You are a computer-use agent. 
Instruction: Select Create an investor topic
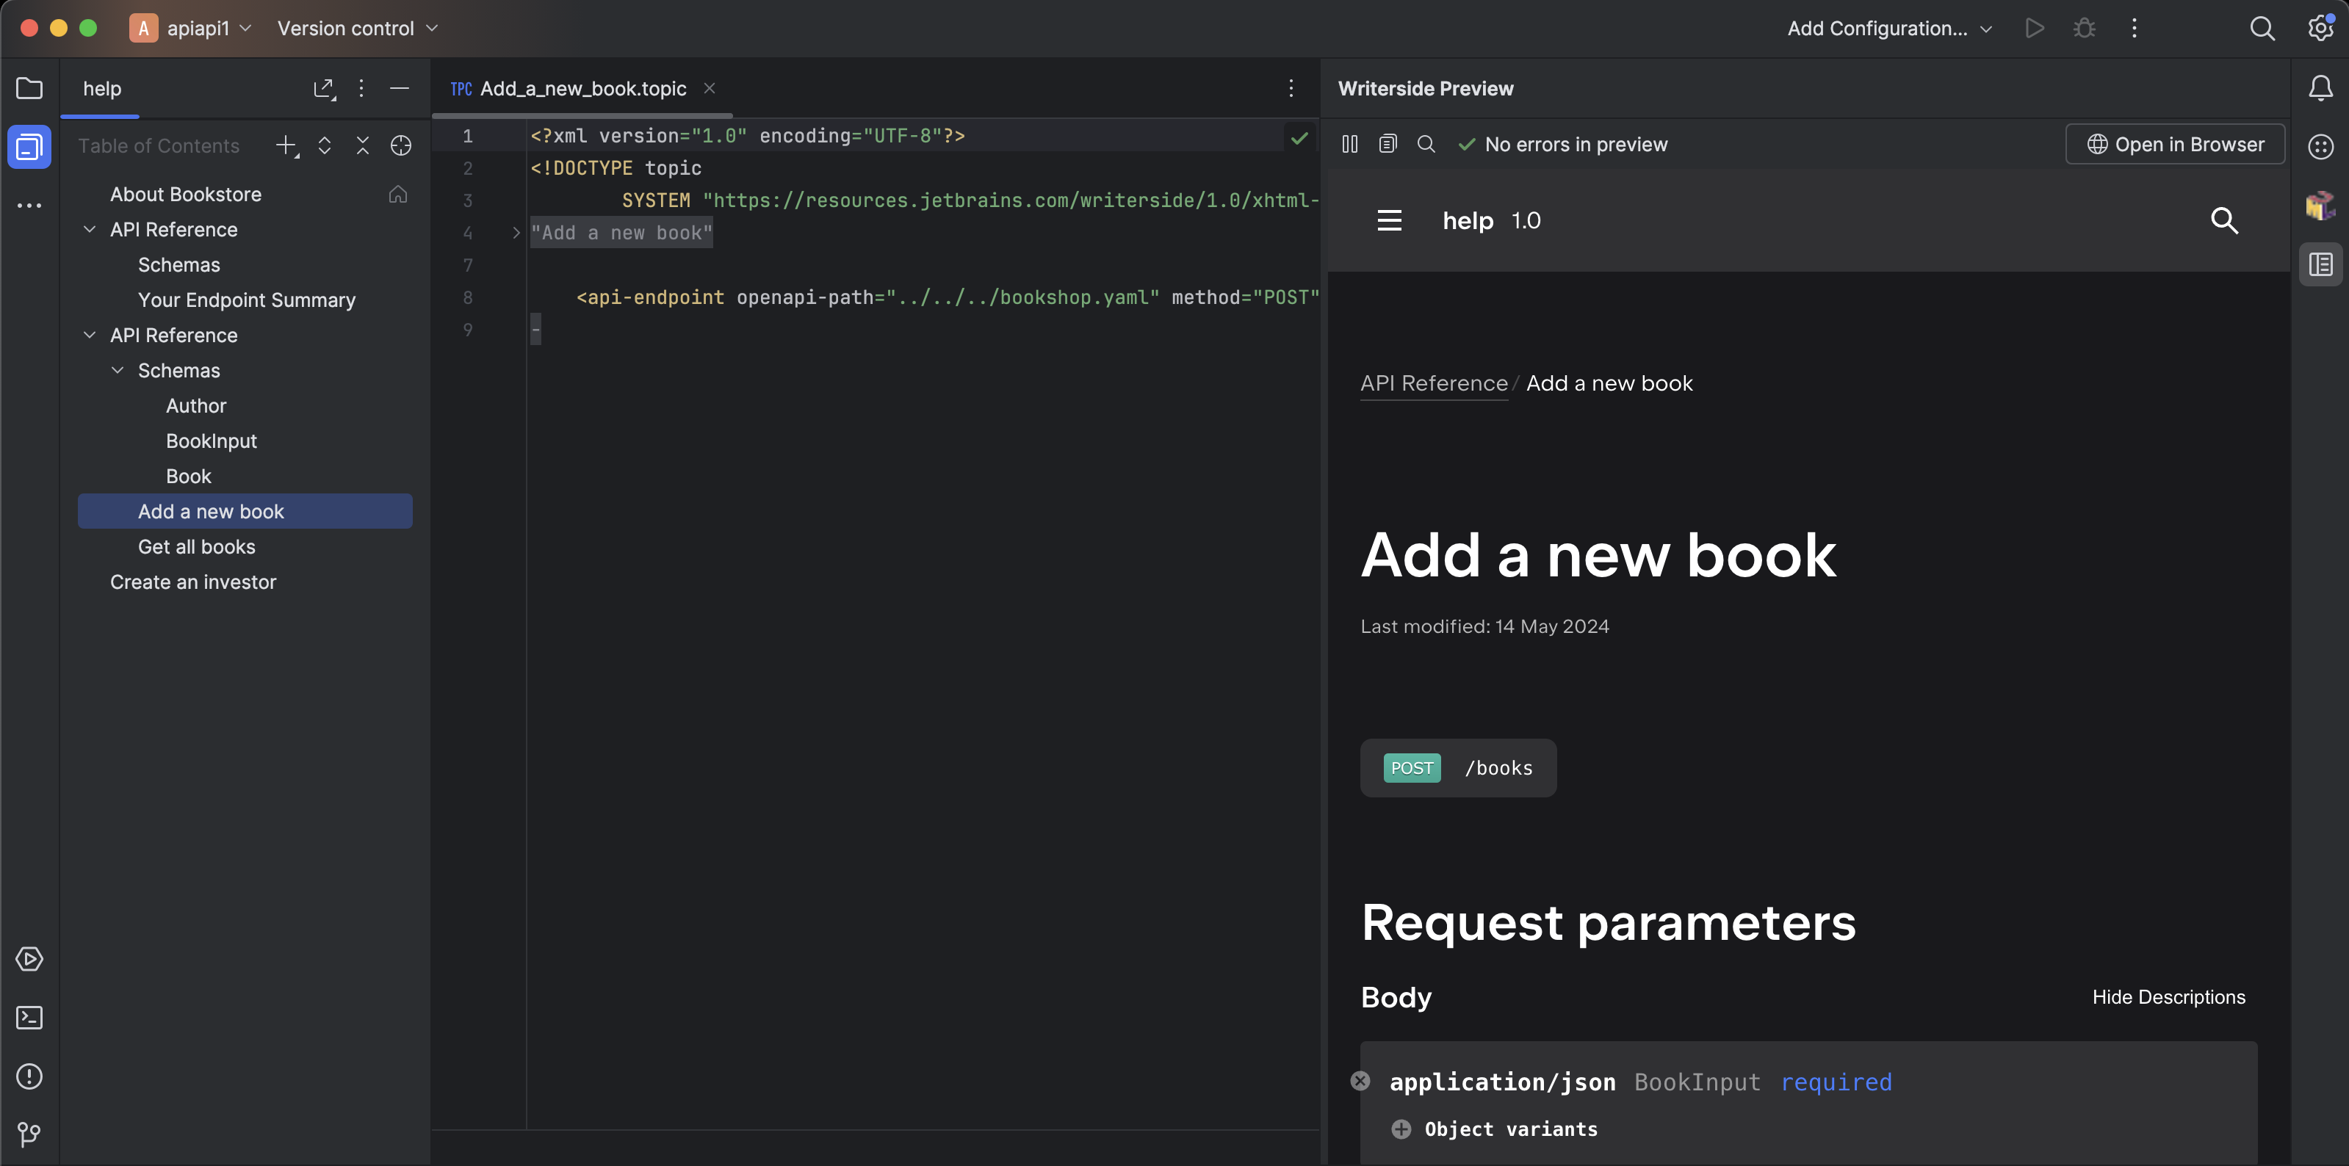(x=192, y=582)
